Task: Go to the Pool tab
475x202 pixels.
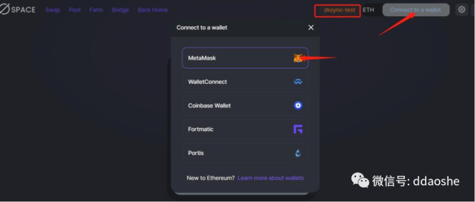Action: point(75,10)
